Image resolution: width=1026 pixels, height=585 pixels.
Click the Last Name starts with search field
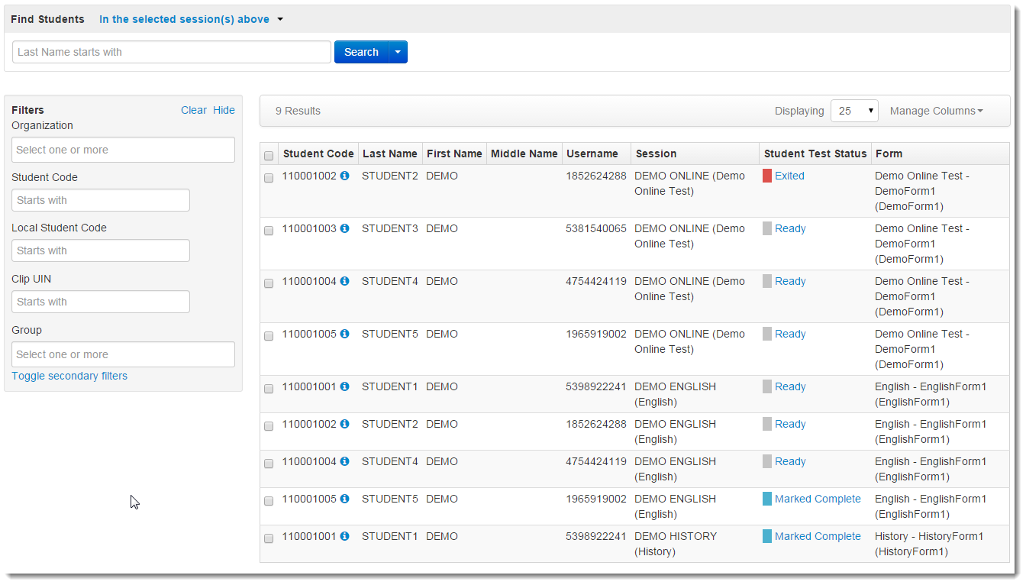[172, 52]
